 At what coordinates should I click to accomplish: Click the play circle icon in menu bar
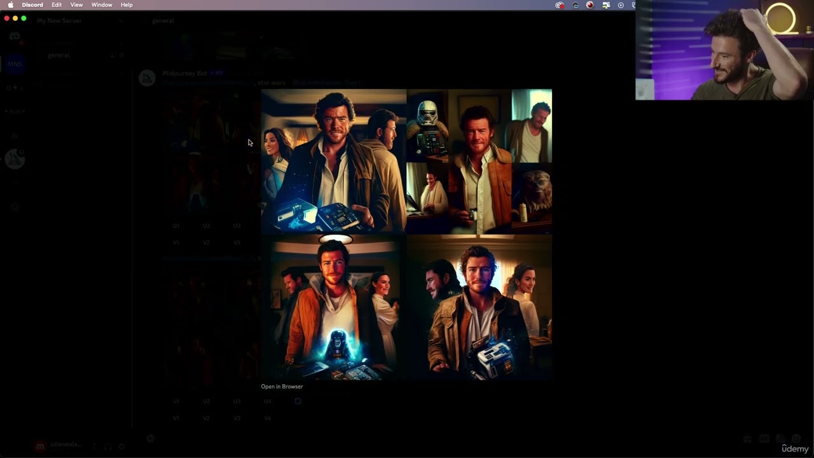click(621, 5)
